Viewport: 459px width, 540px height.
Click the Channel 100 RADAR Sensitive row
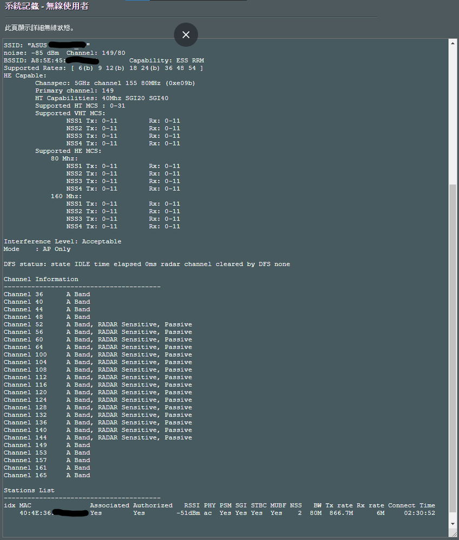coord(97,355)
